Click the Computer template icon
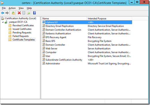 coord(43,52)
